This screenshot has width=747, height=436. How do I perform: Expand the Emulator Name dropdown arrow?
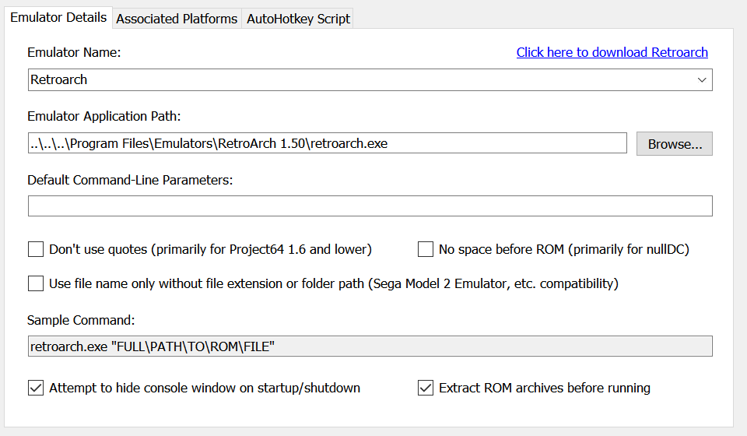701,79
